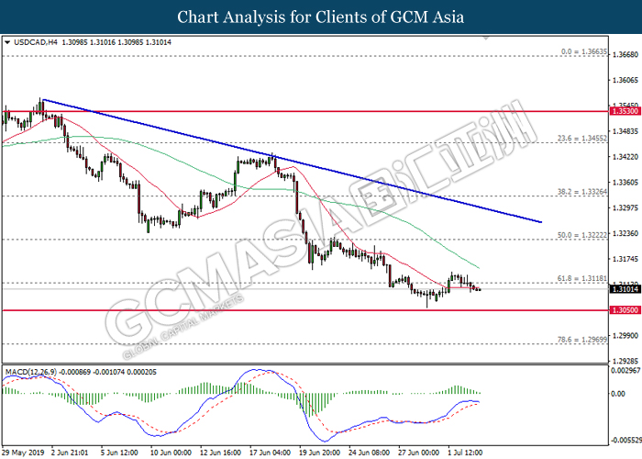Screen dimensions: 642x459
Task: Click the Fibonacci label 38.2 = 1.33264
Action: click(x=582, y=191)
